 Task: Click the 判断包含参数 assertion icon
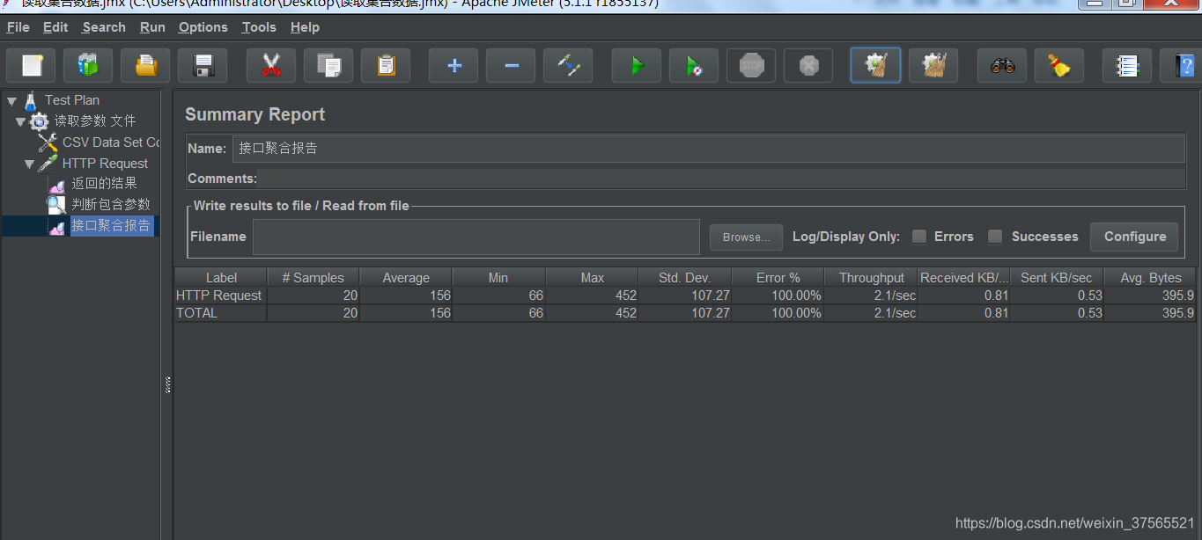click(56, 205)
